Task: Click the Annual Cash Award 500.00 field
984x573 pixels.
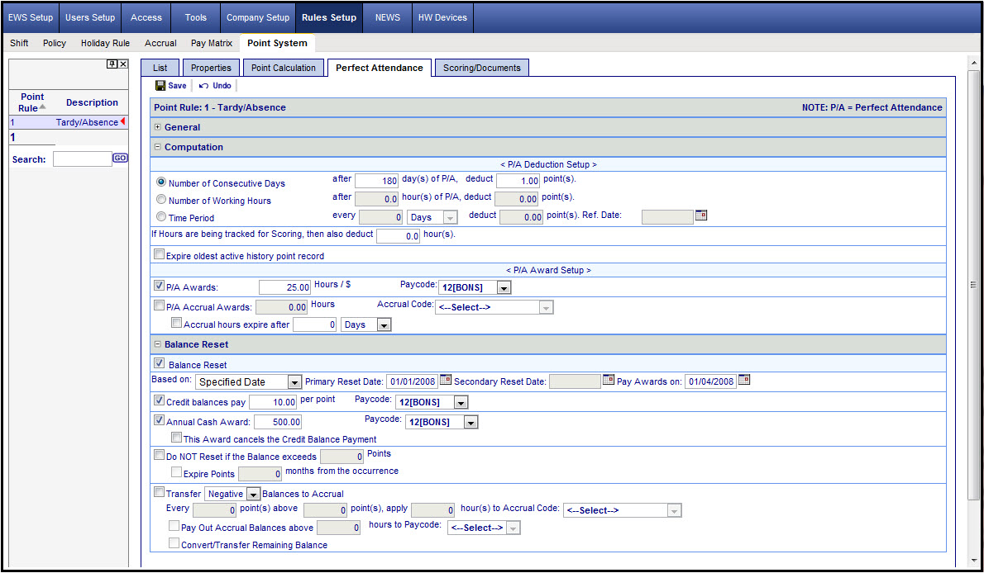Action: (x=277, y=422)
